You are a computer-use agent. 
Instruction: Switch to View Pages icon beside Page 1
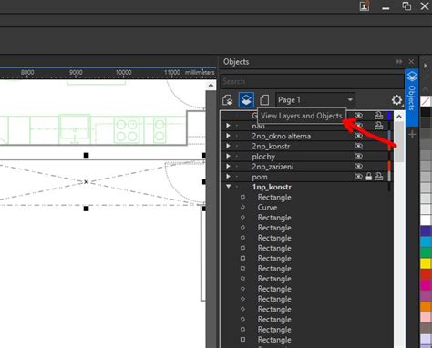coord(264,100)
